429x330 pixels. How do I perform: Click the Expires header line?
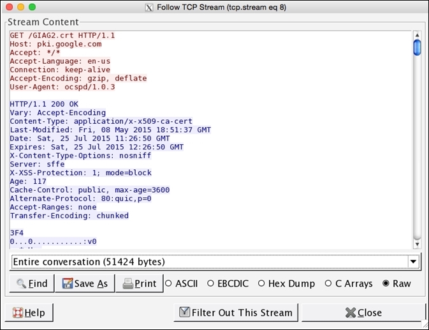coord(97,147)
